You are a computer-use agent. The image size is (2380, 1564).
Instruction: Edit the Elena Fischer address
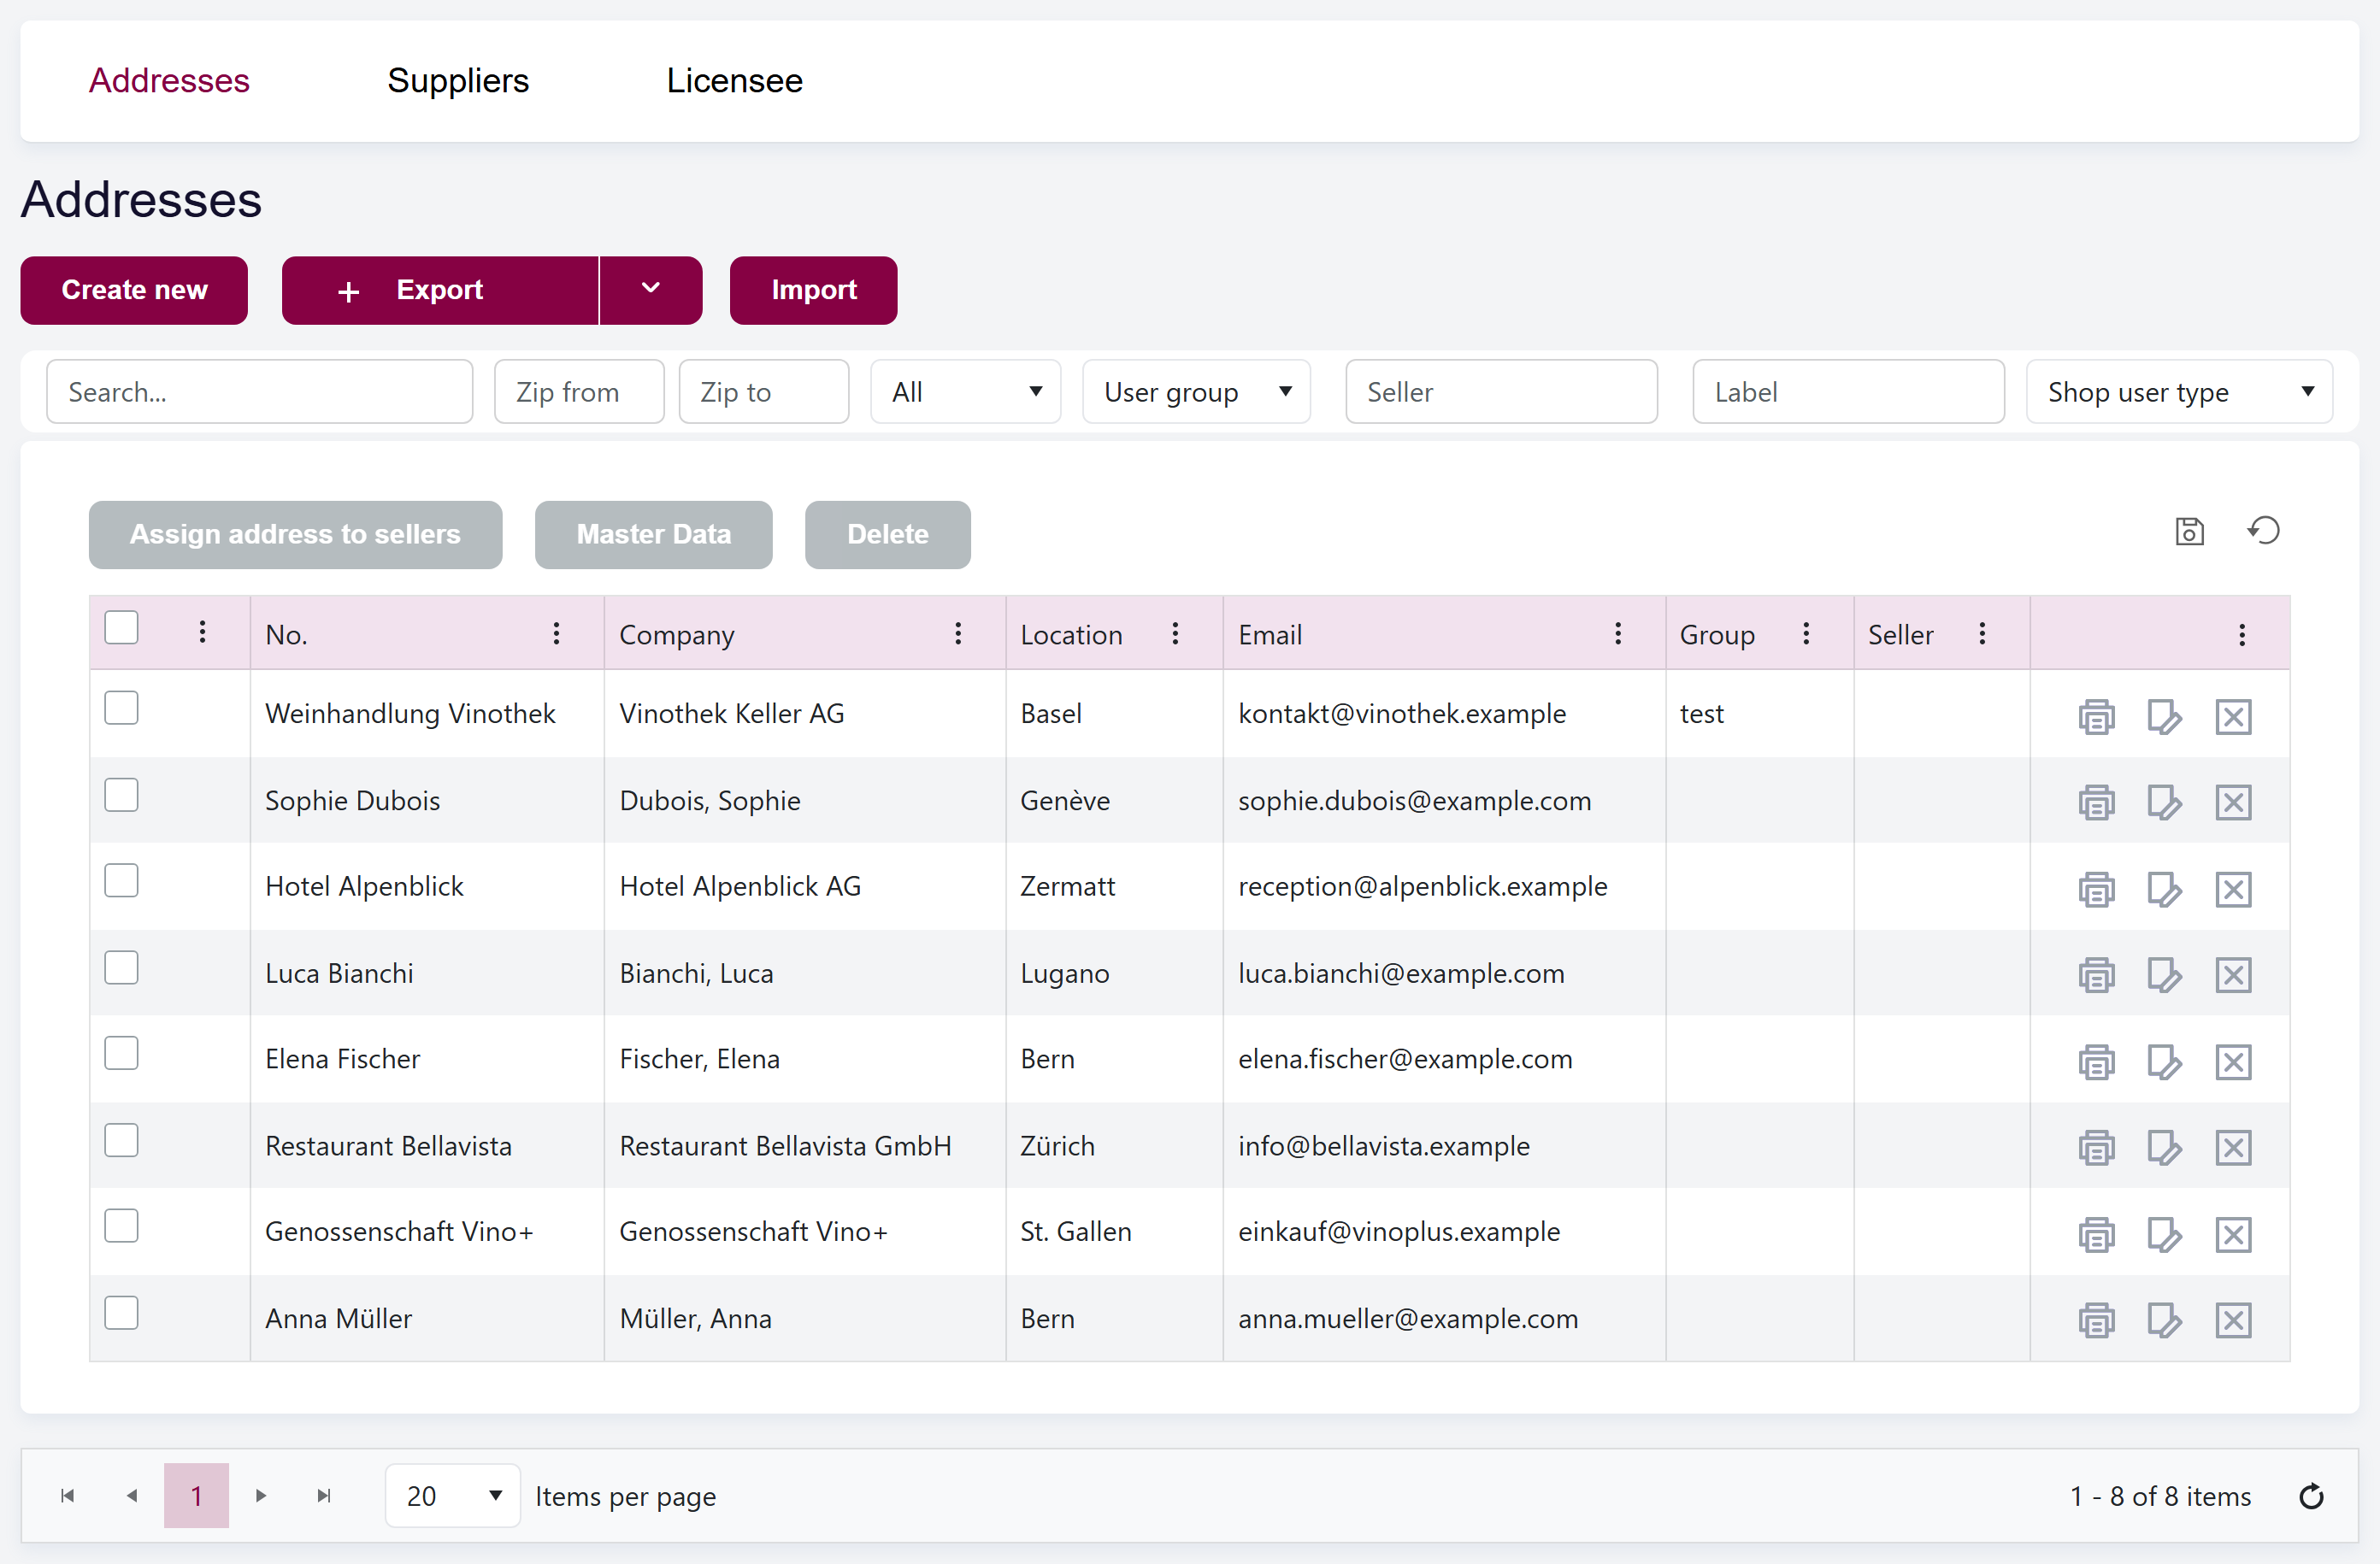pyautogui.click(x=2164, y=1062)
